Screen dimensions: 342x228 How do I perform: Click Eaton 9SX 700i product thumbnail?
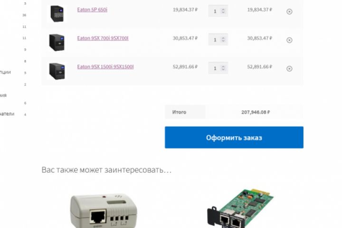point(57,42)
